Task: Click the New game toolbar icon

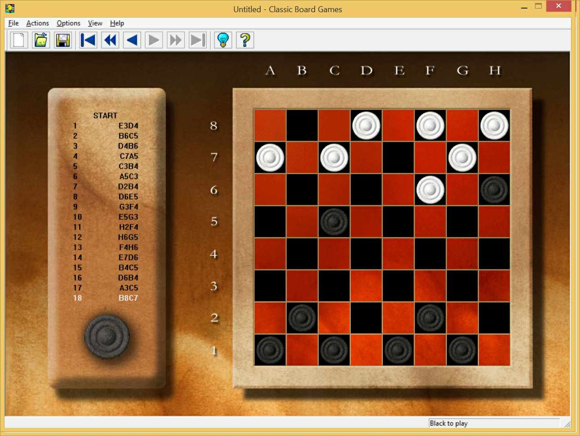Action: tap(19, 40)
